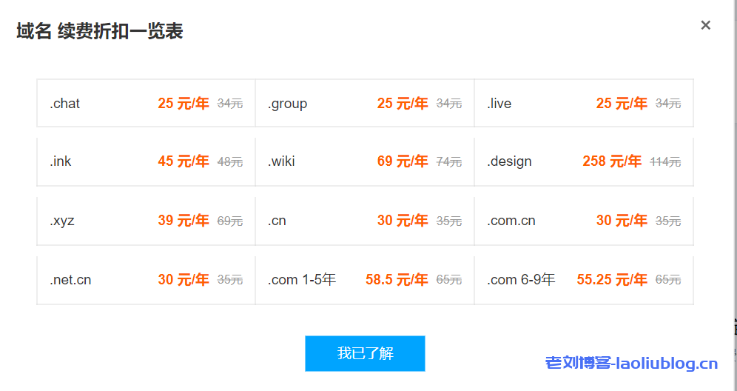
Task: Open the laoliublog.cn watermark link
Action: 631,363
